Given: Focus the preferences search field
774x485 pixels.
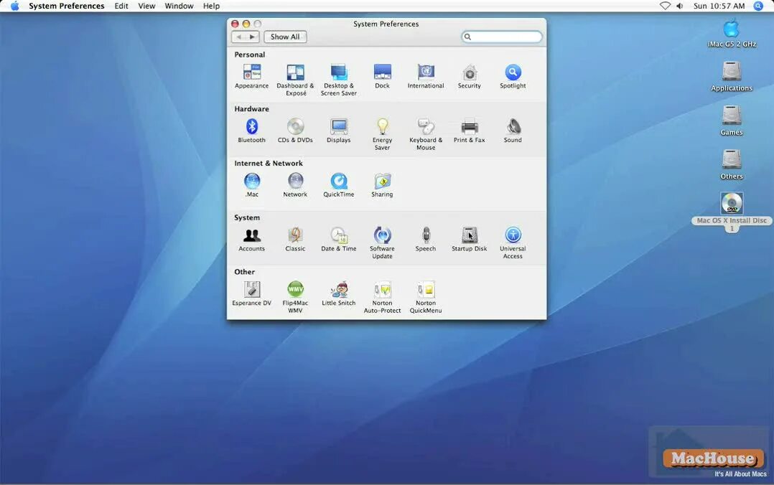Looking at the screenshot, I should tap(501, 37).
